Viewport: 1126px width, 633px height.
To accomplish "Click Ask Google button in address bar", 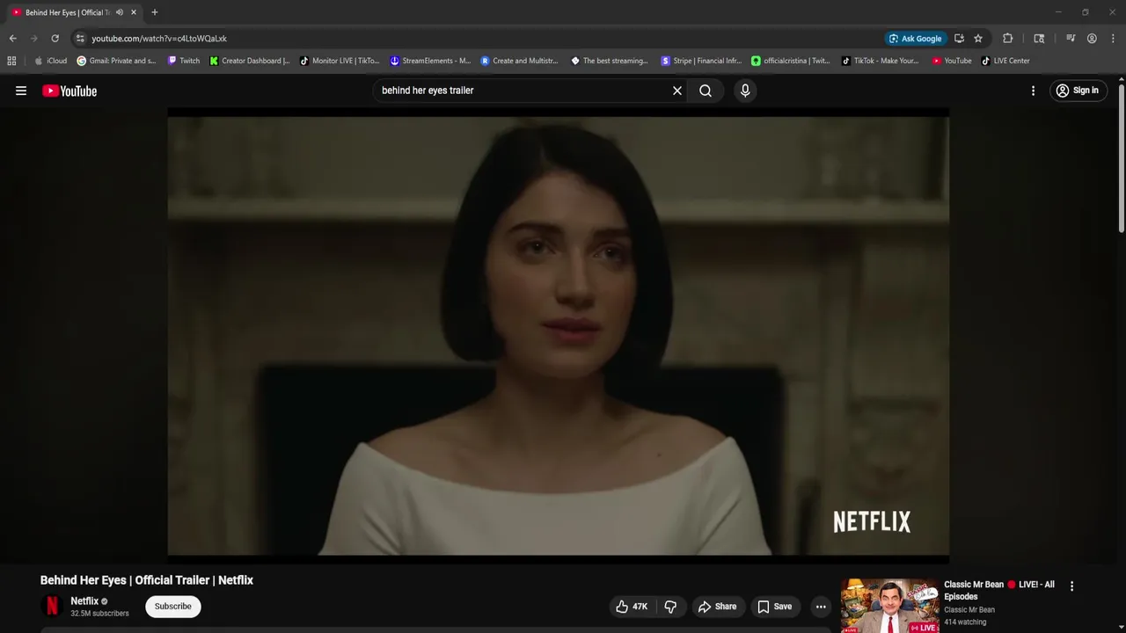I will [916, 39].
